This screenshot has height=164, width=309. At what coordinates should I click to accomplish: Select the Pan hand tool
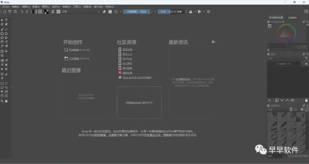(x=6, y=101)
